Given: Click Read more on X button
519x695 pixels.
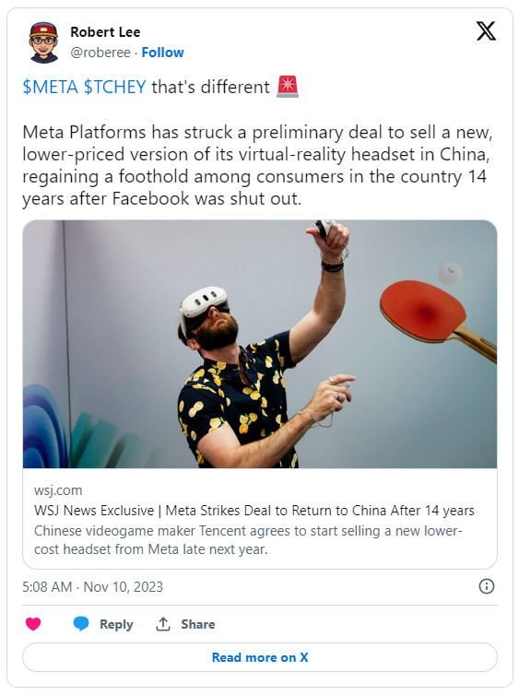Looking at the screenshot, I should click(260, 657).
